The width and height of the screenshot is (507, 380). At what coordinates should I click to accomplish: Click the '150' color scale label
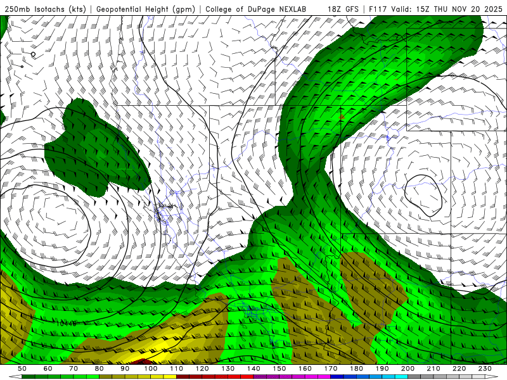click(x=279, y=369)
